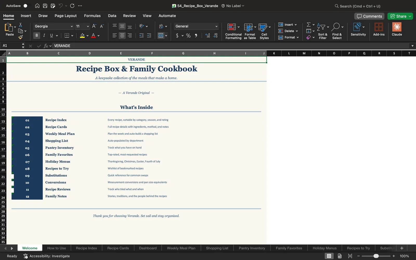
Task: Click the zoom in plus button
Action: coord(394,256)
